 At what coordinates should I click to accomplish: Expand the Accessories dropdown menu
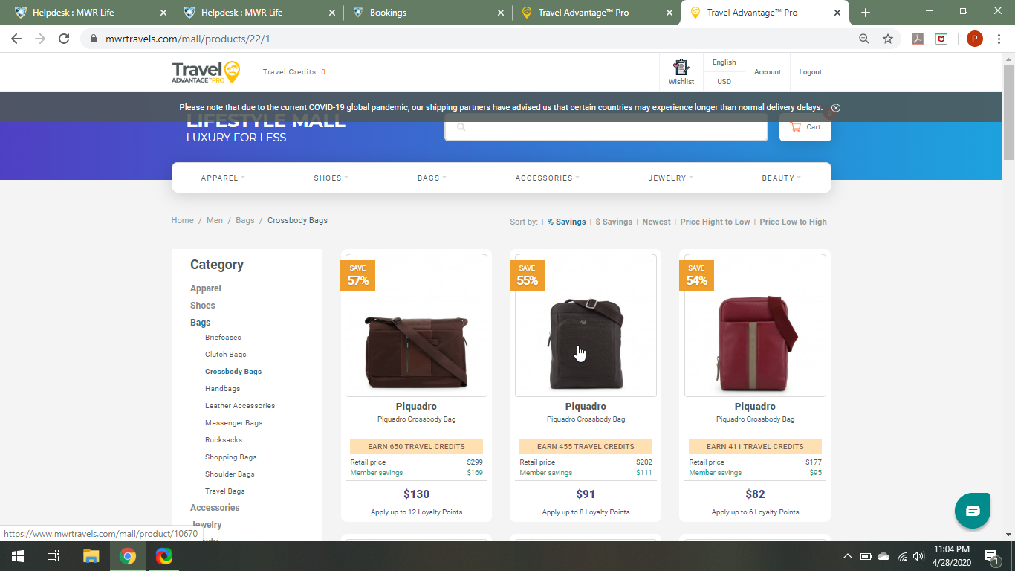click(548, 178)
